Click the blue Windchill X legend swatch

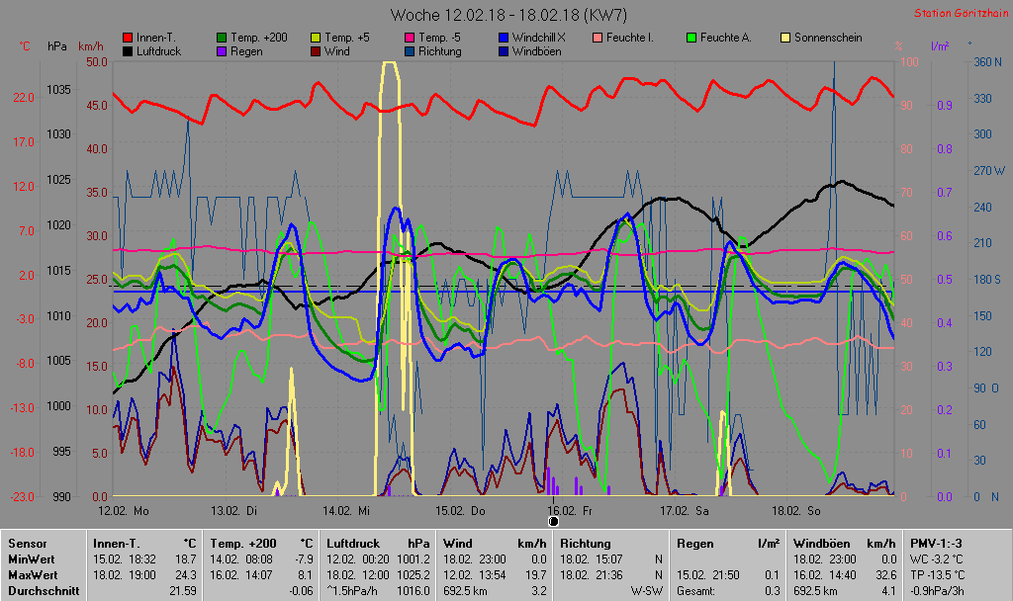504,38
